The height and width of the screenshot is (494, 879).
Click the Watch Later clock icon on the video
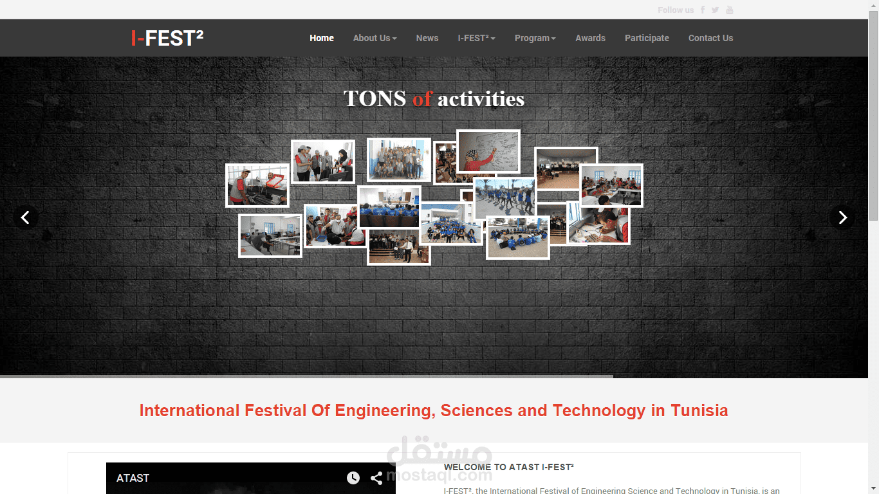[353, 478]
